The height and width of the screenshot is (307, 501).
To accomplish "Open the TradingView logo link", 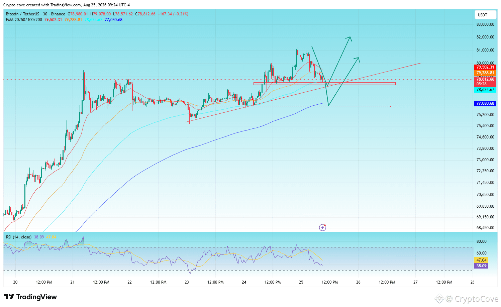I will point(30,297).
